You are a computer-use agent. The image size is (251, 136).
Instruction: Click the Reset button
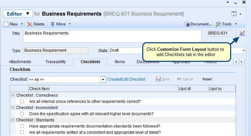coord(207,79)
